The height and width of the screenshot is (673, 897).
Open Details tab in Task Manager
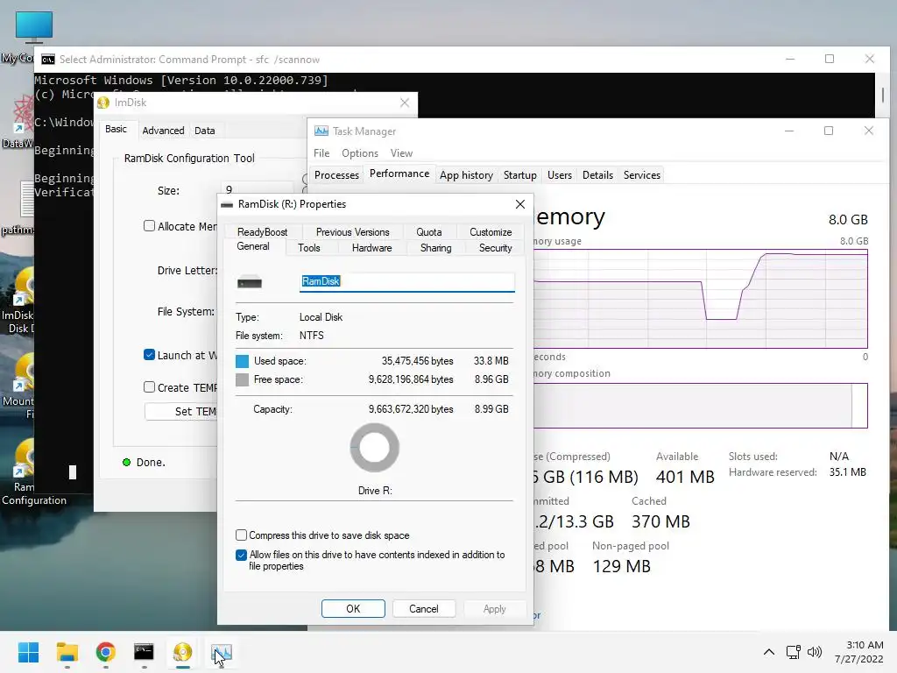tap(597, 175)
